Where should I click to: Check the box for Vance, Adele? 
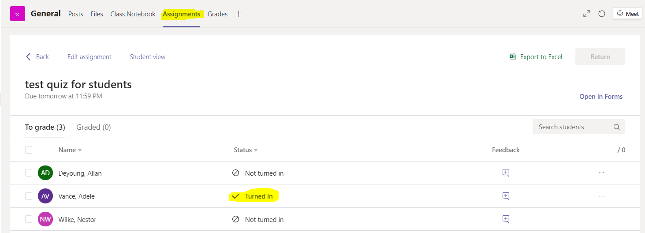[x=29, y=196]
